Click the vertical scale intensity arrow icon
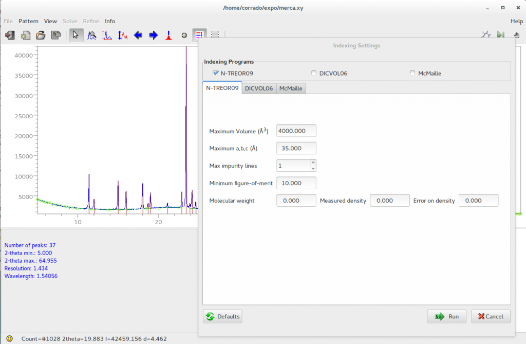This screenshot has width=526, height=344. point(122,35)
